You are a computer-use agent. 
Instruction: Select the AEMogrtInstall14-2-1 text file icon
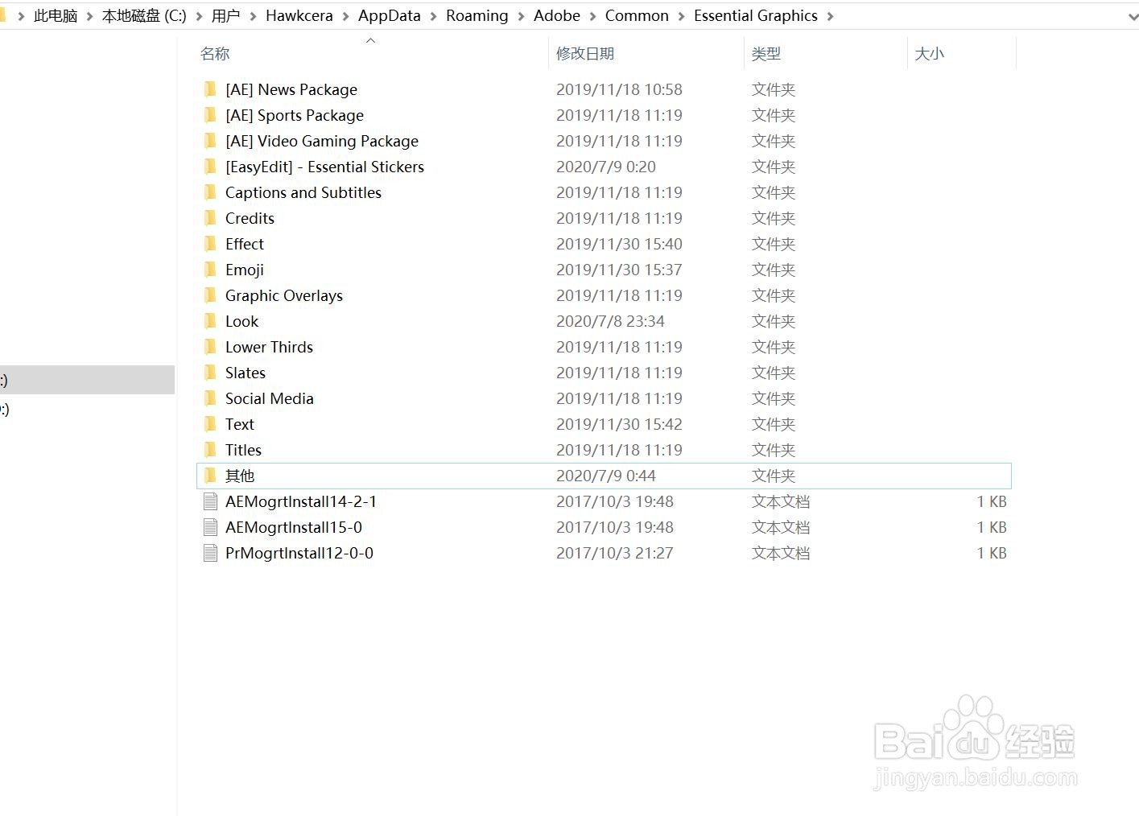click(210, 501)
